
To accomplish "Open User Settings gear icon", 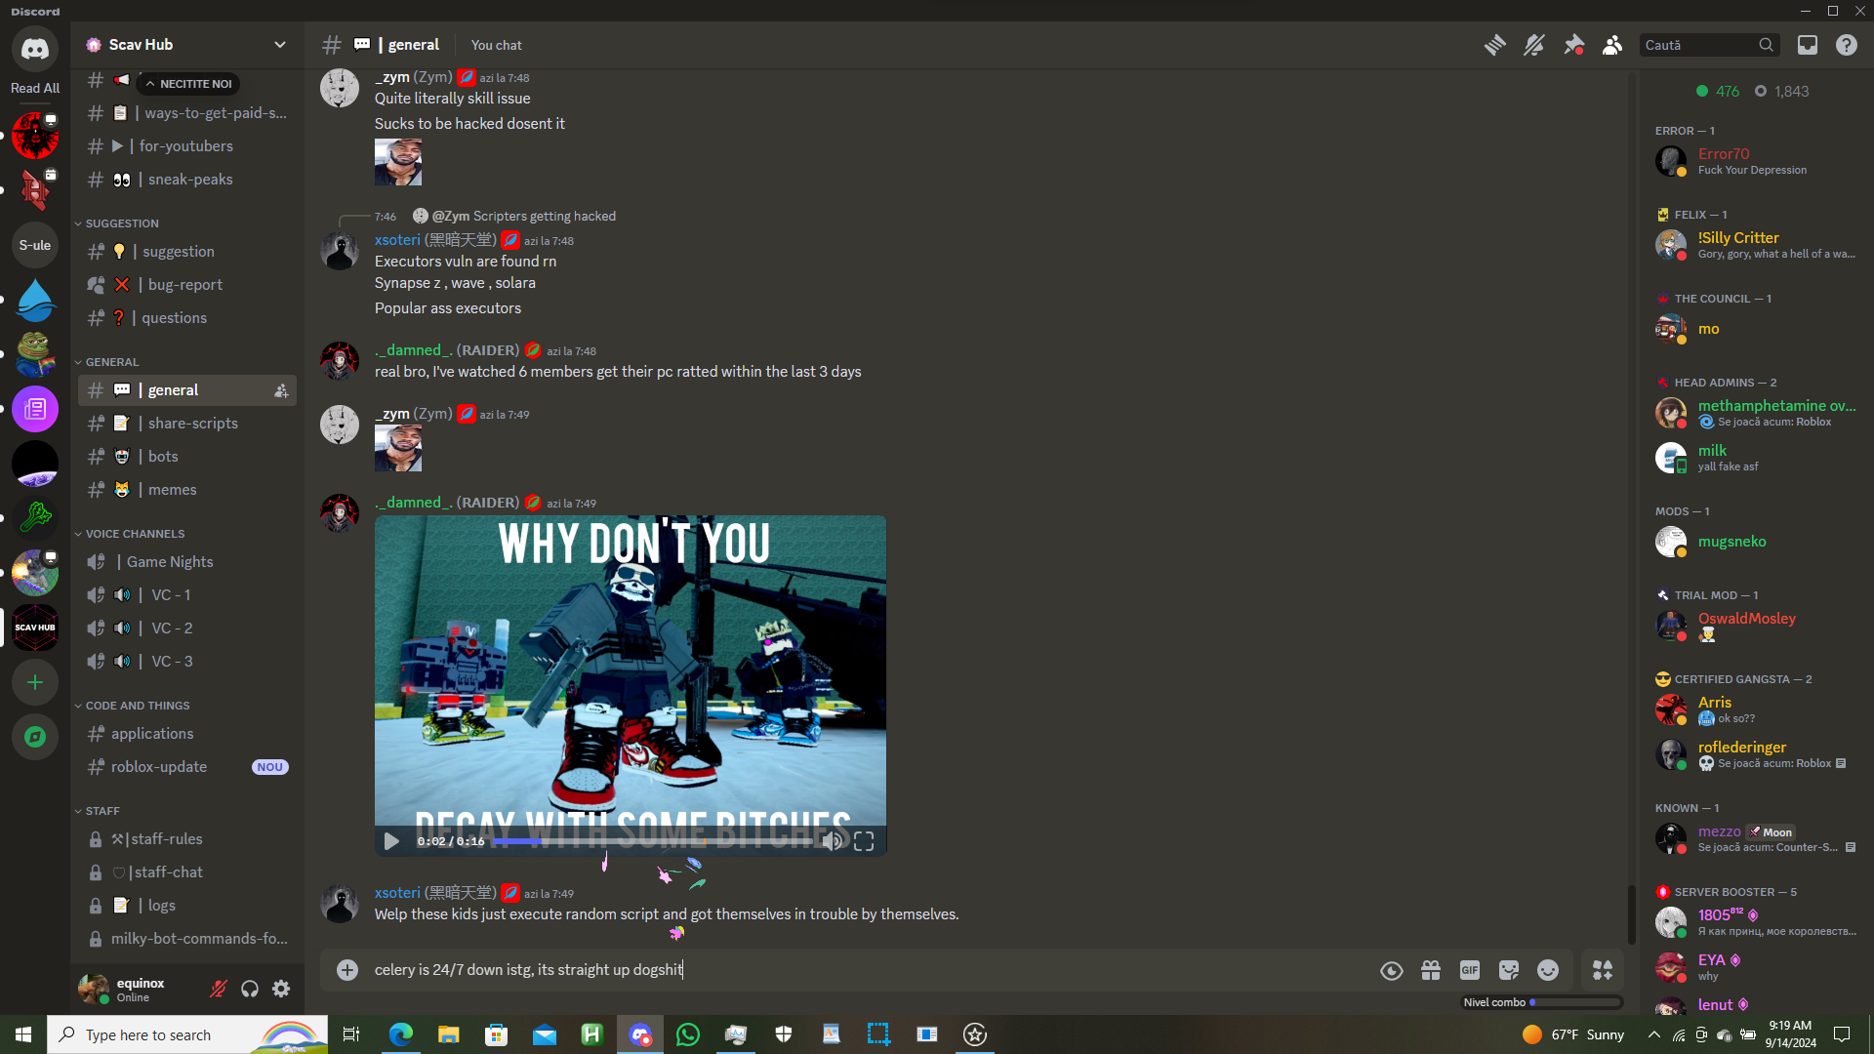I will coord(281,990).
